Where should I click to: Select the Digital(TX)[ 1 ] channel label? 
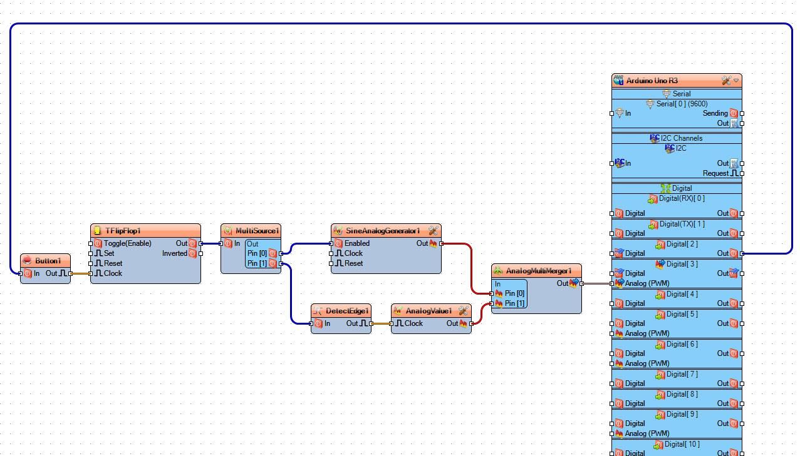point(682,223)
